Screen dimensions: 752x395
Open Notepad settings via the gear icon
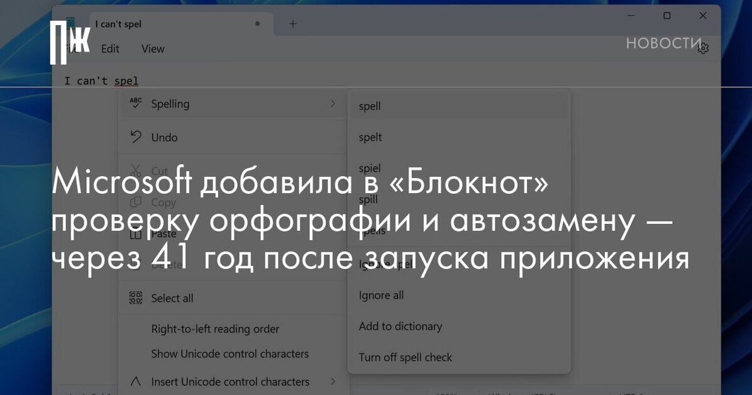(x=703, y=48)
